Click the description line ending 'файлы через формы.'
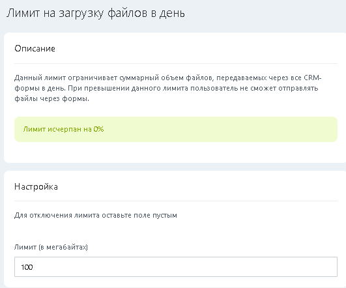This screenshot has height=288, width=346. pyautogui.click(x=51, y=98)
